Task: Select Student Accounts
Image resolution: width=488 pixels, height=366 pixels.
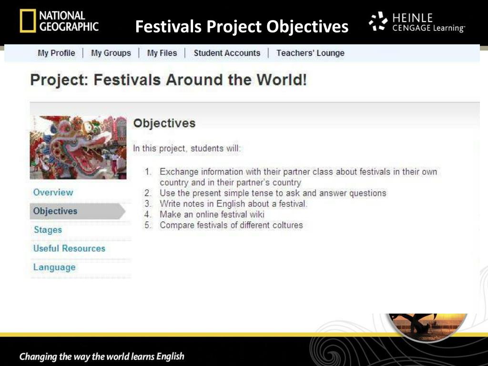Action: click(227, 53)
